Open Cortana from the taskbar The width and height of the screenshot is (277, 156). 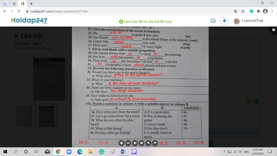pos(26,152)
